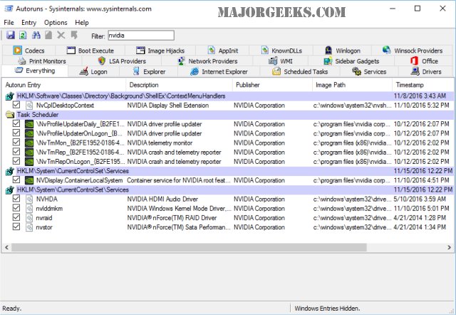
Task: Switch to the Internet Explorer tab
Action: pos(219,71)
